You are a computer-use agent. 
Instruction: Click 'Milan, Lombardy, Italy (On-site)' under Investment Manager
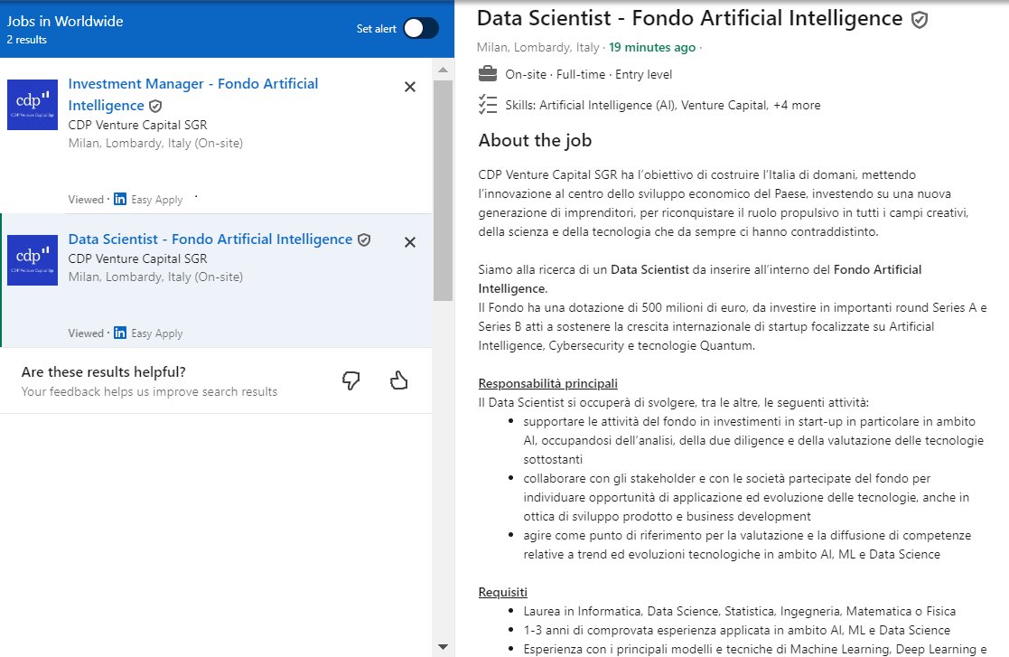[155, 143]
